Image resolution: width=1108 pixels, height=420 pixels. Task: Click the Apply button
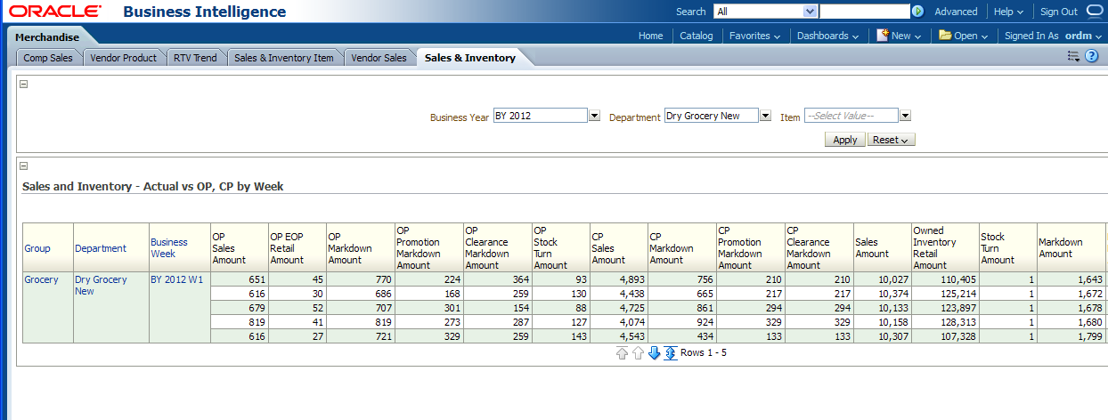844,140
